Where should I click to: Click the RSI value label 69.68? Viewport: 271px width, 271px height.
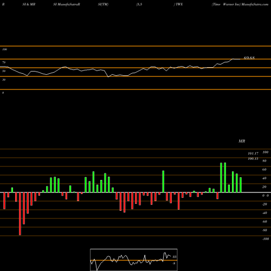(x=249, y=58)
